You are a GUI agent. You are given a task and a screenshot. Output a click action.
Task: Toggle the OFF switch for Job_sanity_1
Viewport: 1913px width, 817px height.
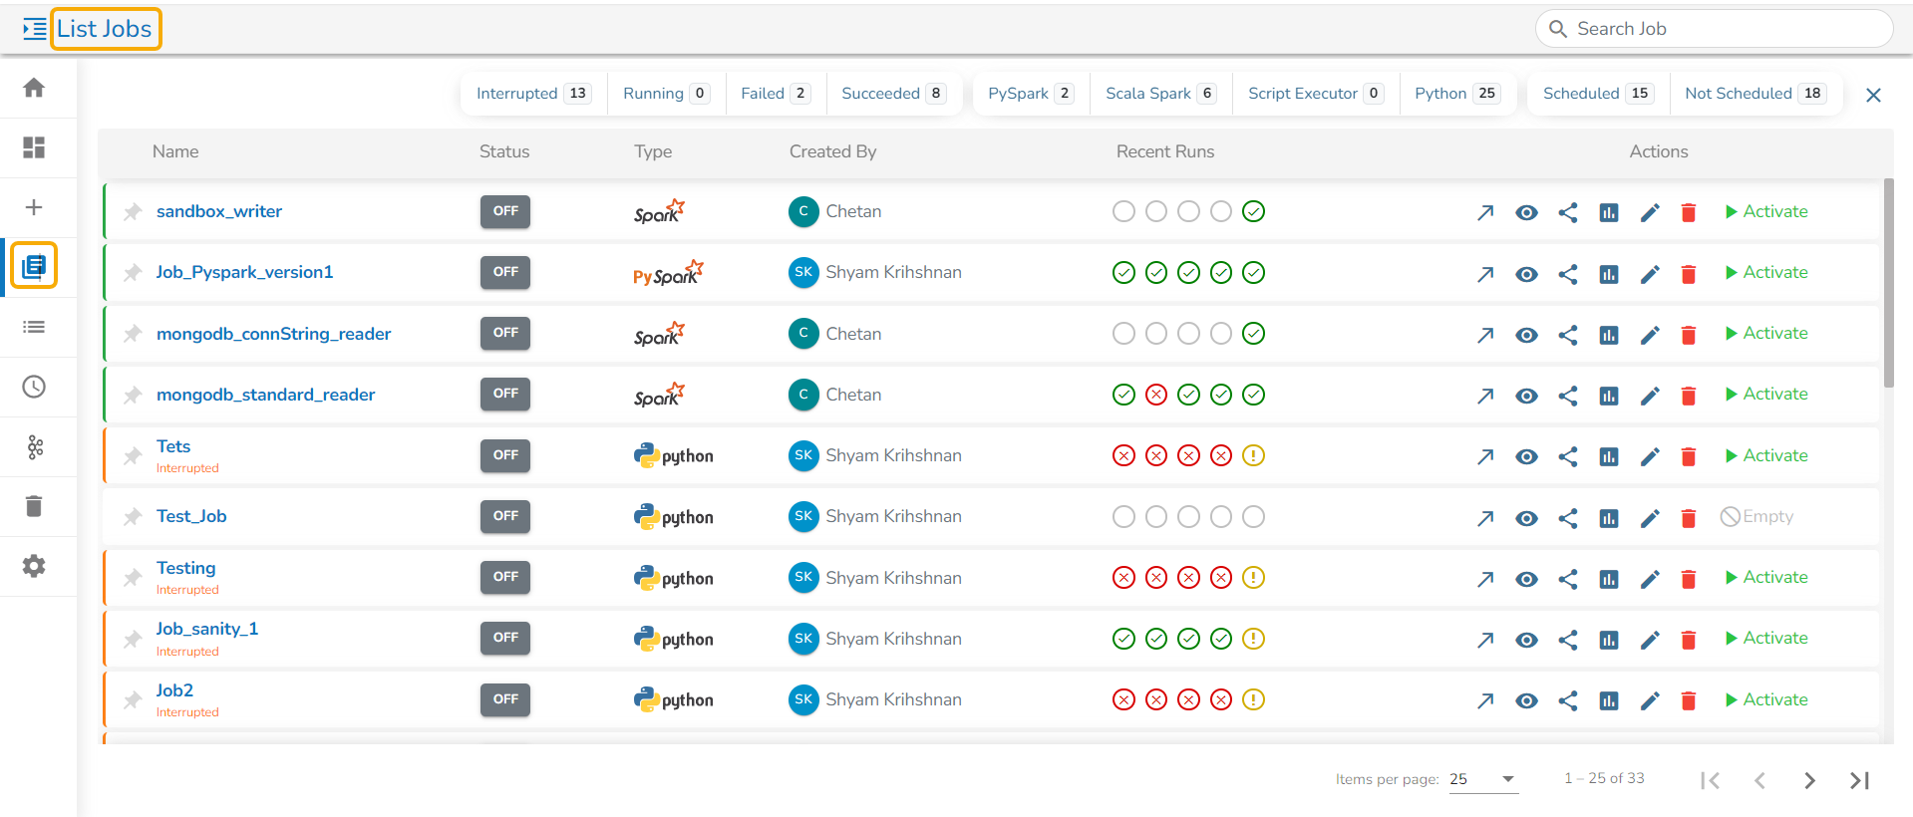pyautogui.click(x=505, y=638)
